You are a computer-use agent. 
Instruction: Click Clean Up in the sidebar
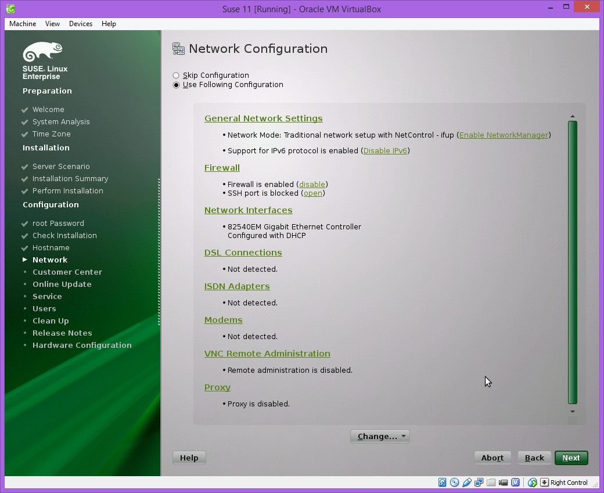click(51, 321)
